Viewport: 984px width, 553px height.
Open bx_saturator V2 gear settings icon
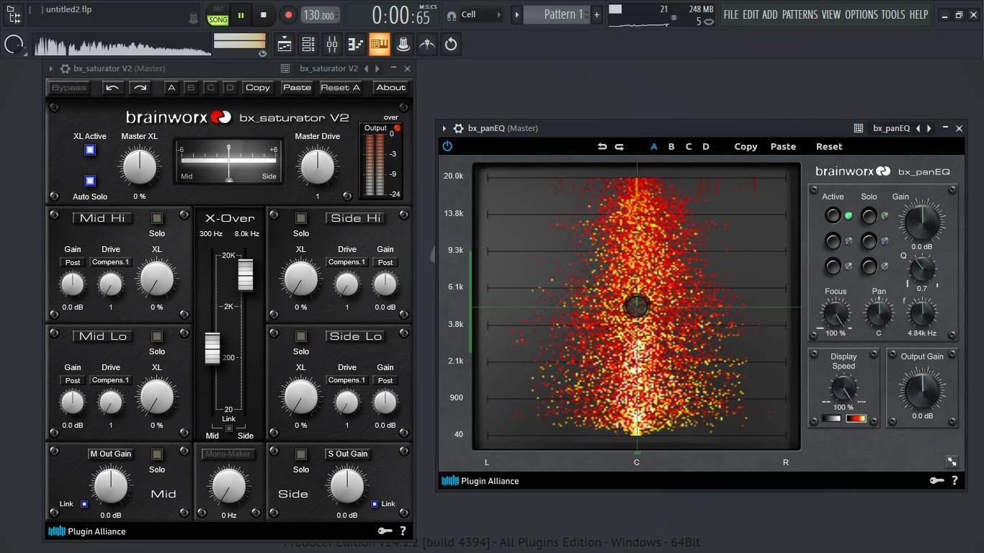[65, 68]
